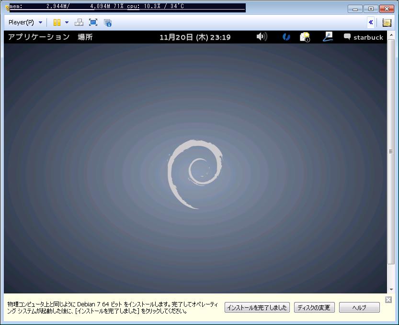Open the software update notification icon
This screenshot has width=399, height=325.
pos(305,37)
